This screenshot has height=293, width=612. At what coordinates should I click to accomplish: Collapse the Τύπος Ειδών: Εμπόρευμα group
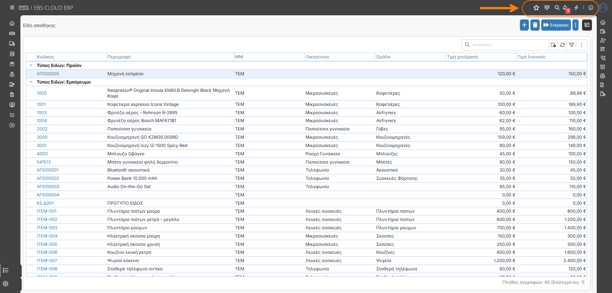coord(31,82)
